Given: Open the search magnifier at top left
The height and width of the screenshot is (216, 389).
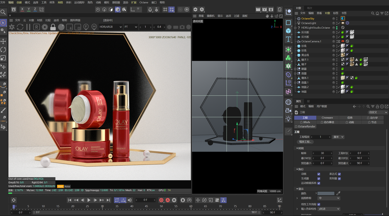Looking at the screenshot, I should point(3,12).
